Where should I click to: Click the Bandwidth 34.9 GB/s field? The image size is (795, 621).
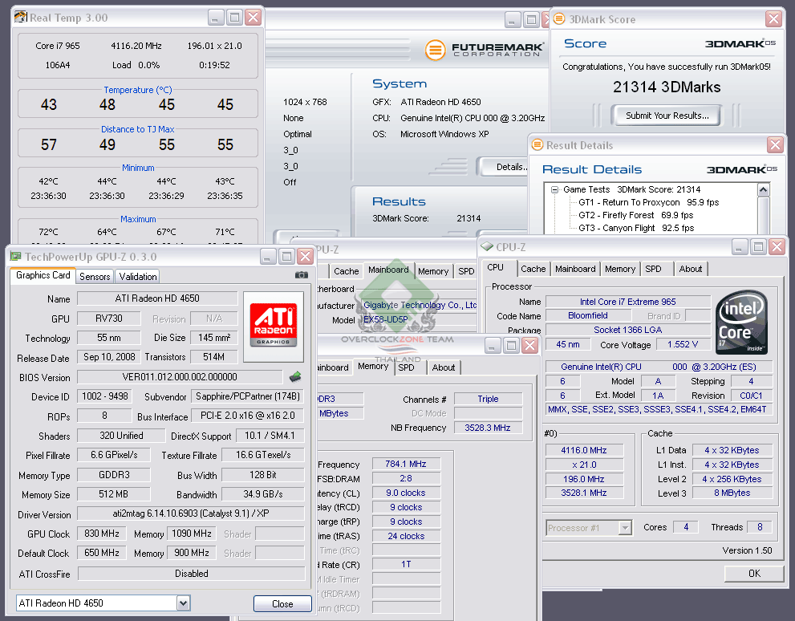(x=262, y=493)
